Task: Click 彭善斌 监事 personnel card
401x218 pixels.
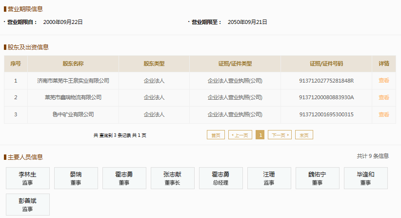Action: pos(27,204)
